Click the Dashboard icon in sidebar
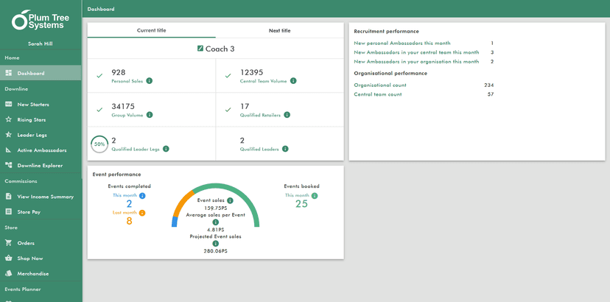610x302 pixels. tap(9, 73)
